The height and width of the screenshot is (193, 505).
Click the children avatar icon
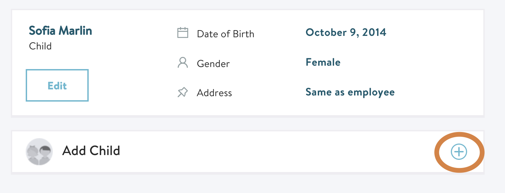pos(39,152)
